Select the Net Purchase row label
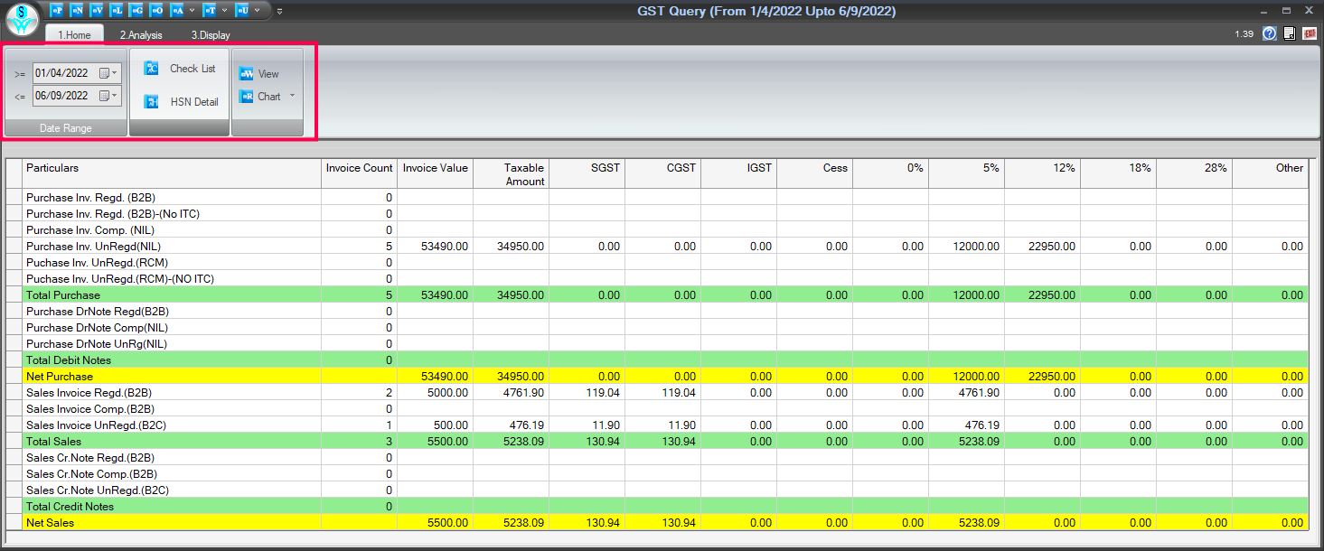The height and width of the screenshot is (551, 1324). (60, 377)
